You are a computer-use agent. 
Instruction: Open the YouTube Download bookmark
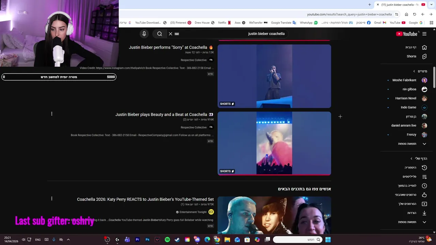point(151,23)
